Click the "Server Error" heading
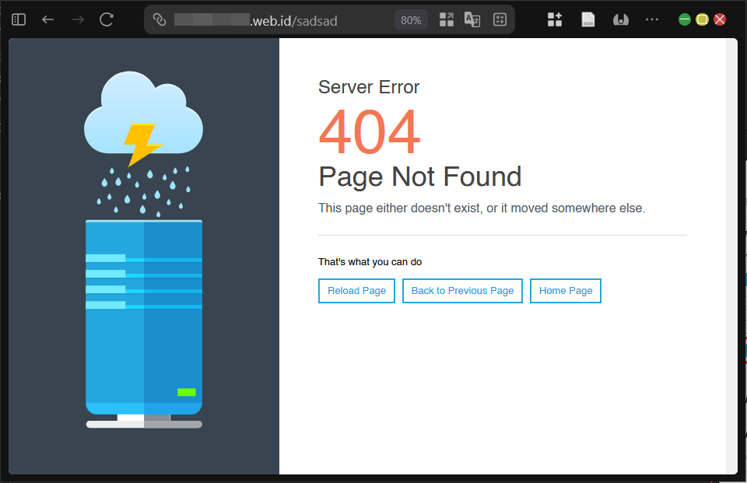 point(369,87)
